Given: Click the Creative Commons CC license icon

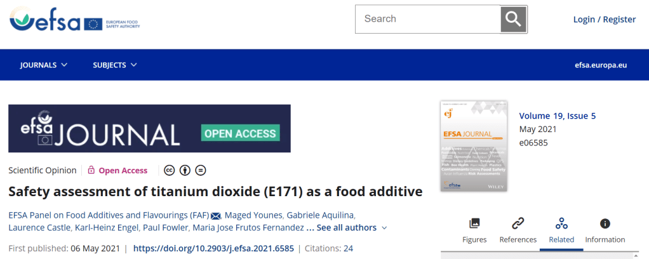Looking at the screenshot, I should (170, 170).
